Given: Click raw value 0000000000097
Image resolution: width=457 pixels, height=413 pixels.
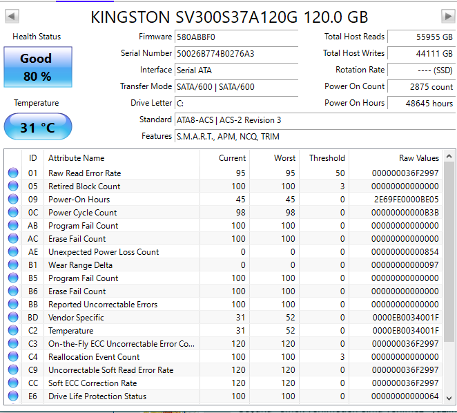Looking at the screenshot, I should [x=405, y=265].
